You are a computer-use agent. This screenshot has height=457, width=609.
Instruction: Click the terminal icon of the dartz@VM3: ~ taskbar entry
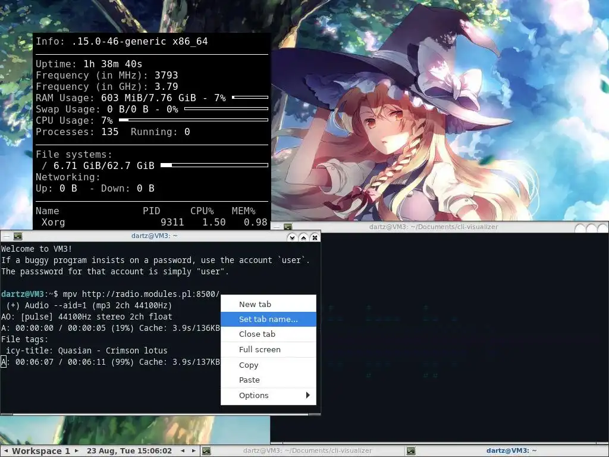pyautogui.click(x=411, y=451)
